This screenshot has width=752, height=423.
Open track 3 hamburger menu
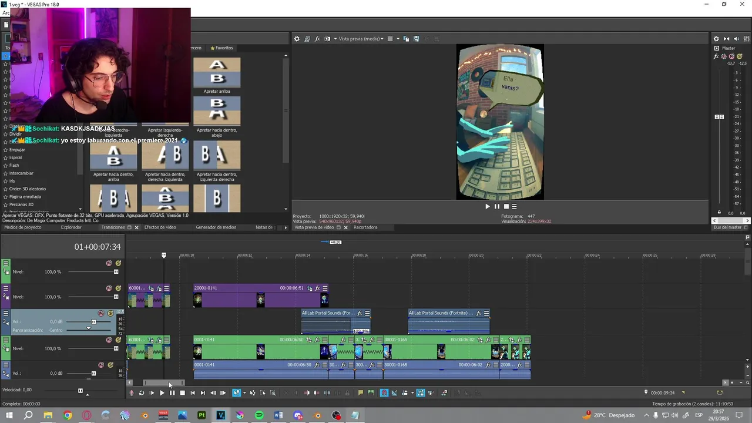point(6,313)
